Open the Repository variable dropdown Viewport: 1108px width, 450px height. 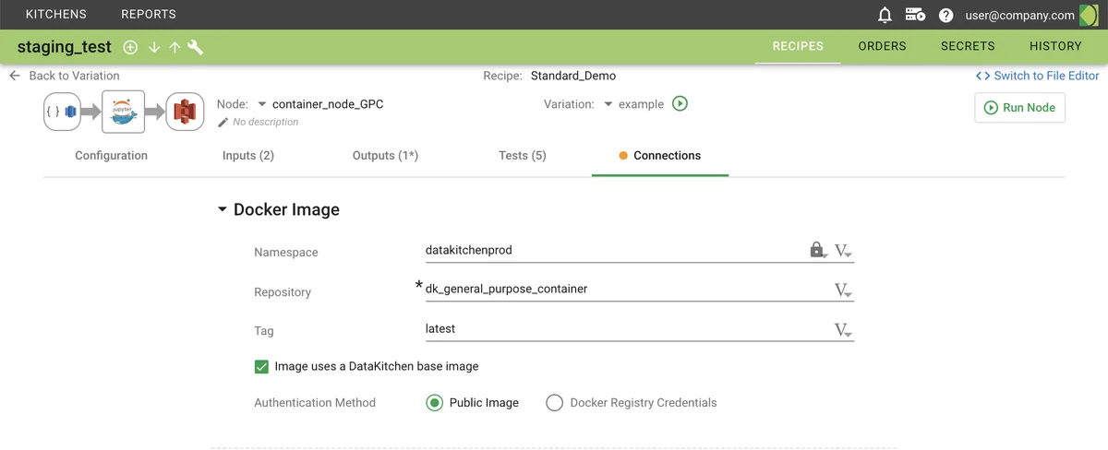coord(843,290)
